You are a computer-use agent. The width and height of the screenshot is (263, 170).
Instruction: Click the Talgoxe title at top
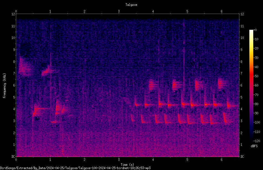click(x=131, y=5)
